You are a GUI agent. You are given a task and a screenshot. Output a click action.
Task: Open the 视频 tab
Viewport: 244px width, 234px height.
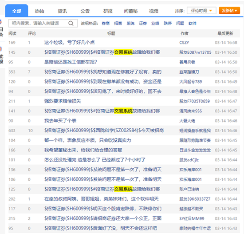[153, 11]
